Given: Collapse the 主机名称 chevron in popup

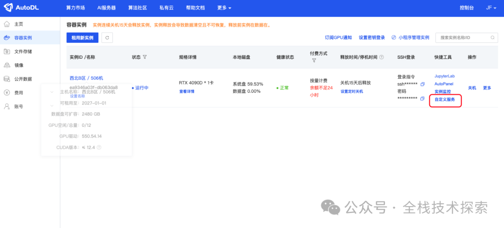Looking at the screenshot, I should click(52, 92).
